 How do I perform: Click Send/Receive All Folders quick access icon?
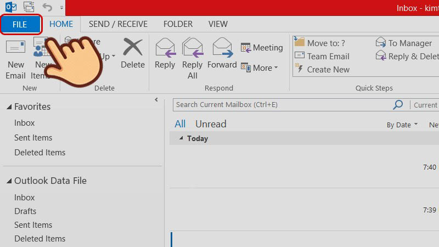pos(29,7)
